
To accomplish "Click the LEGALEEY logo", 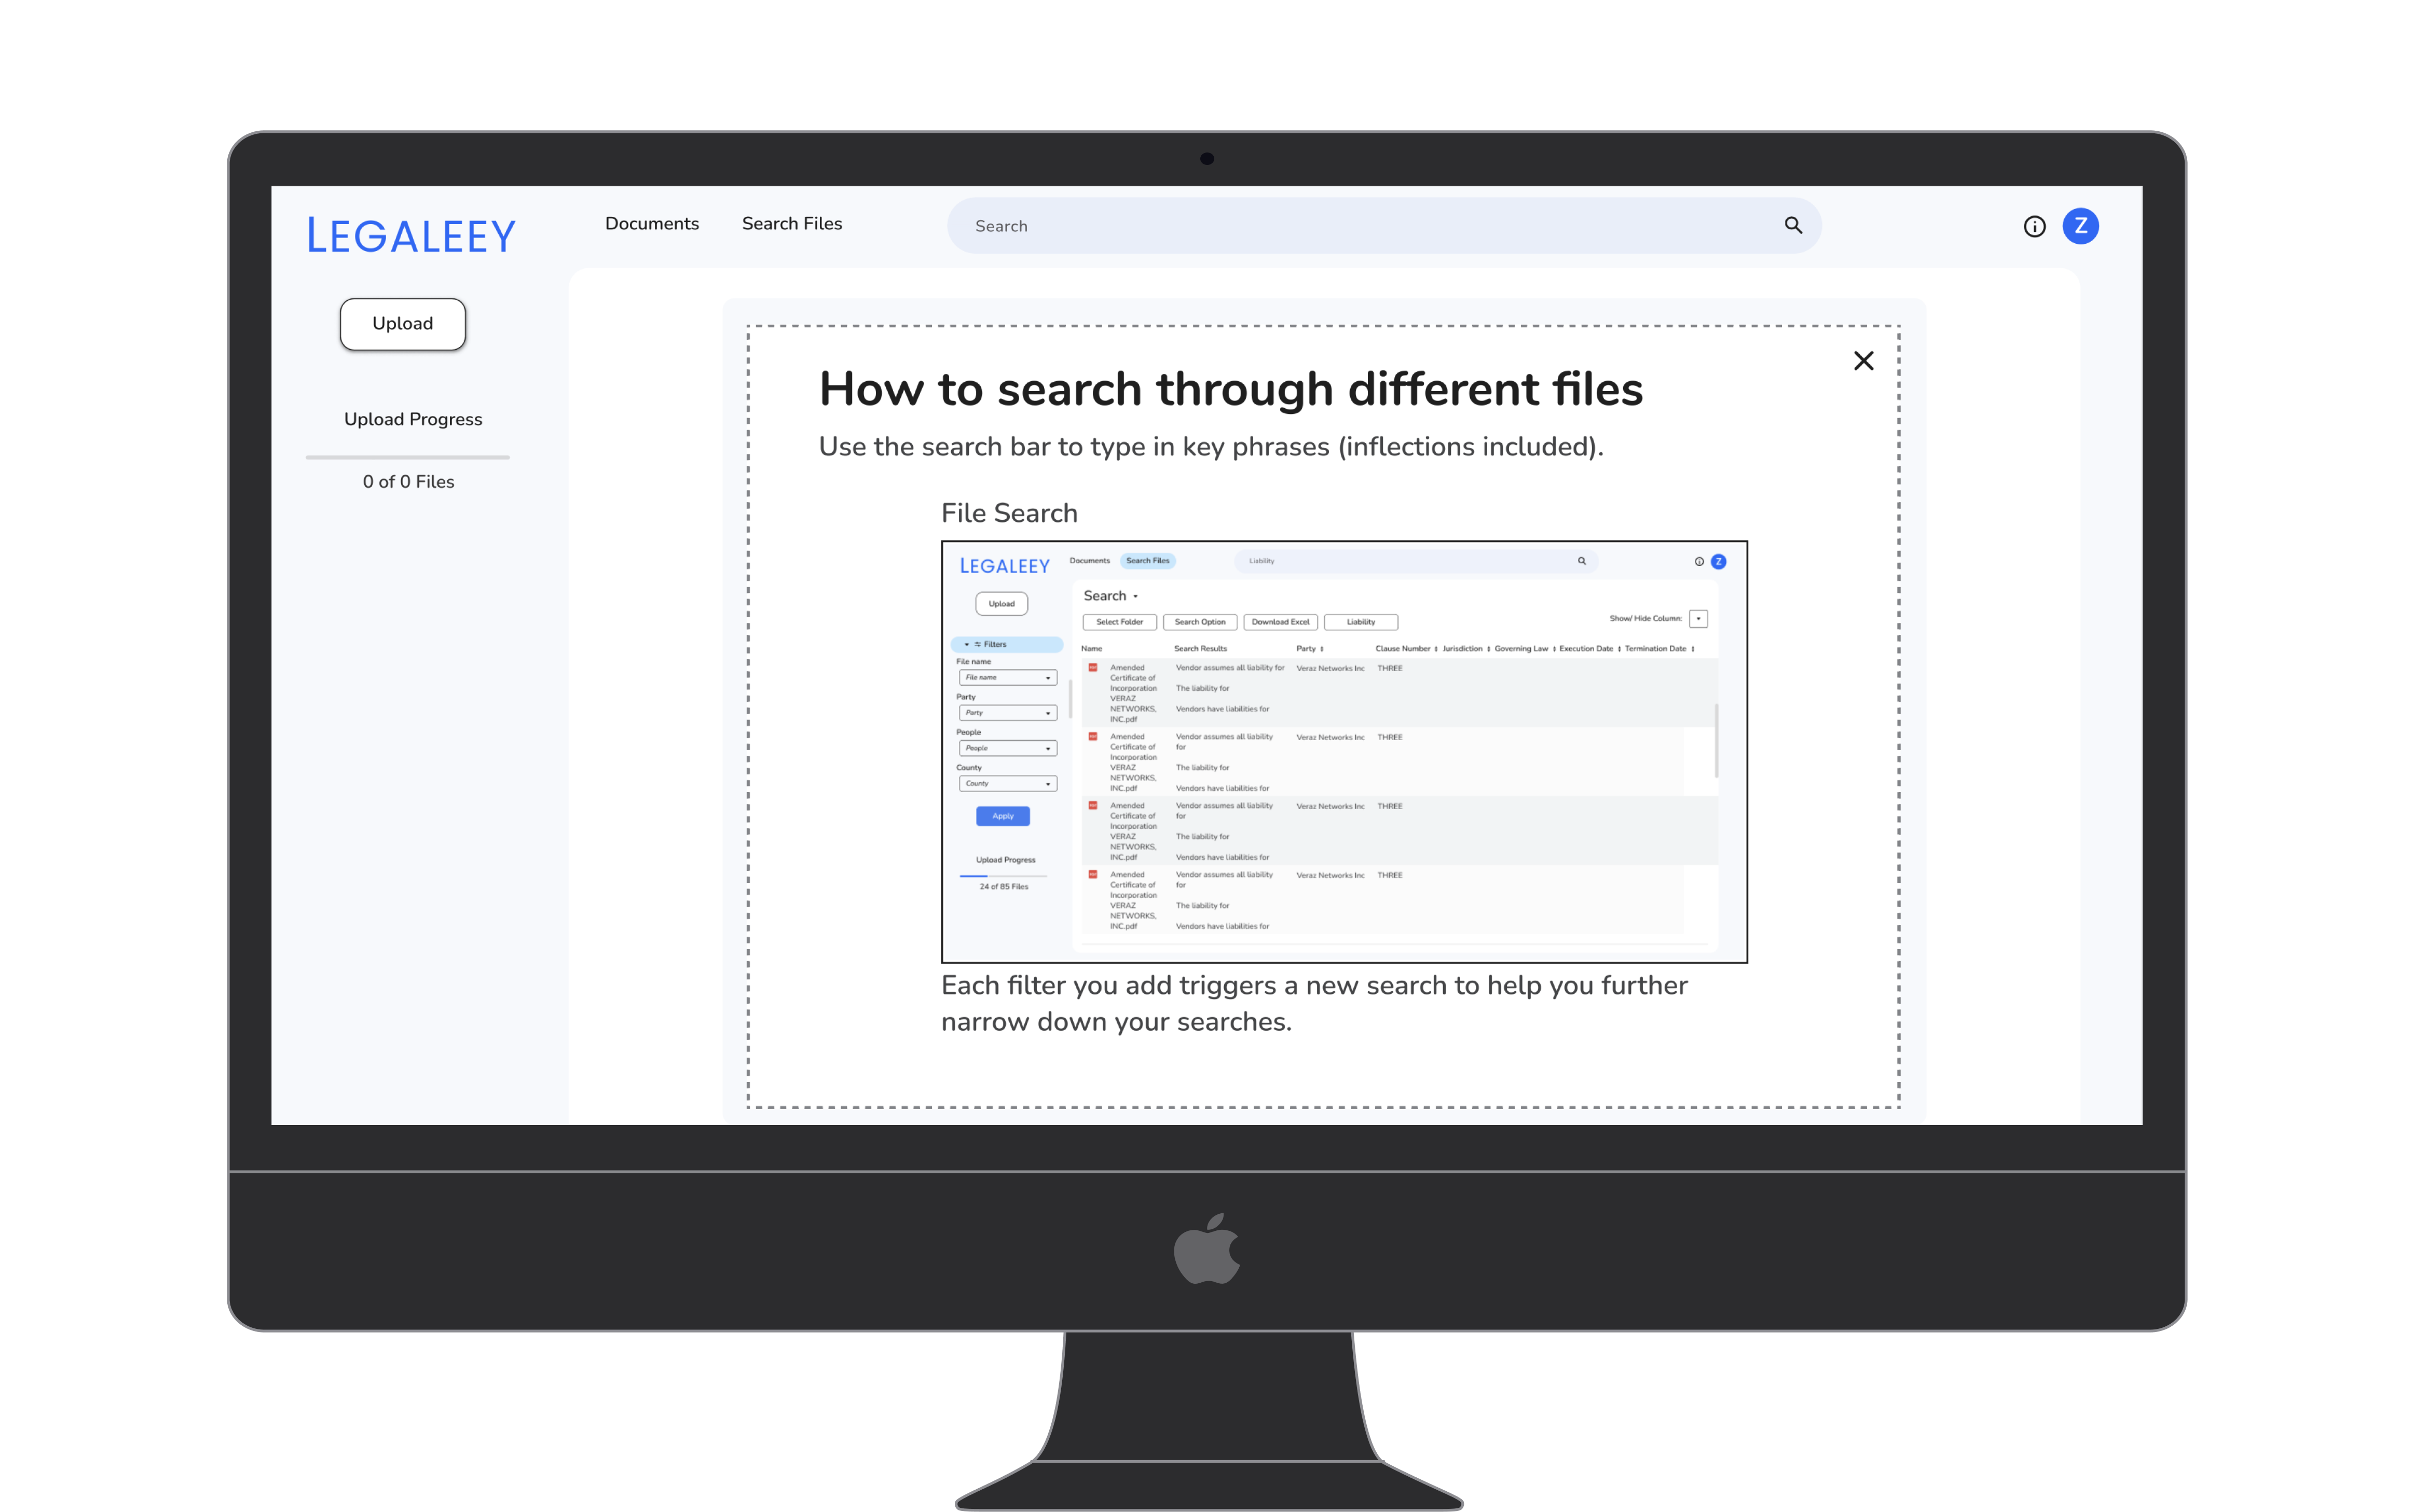I will 411,236.
